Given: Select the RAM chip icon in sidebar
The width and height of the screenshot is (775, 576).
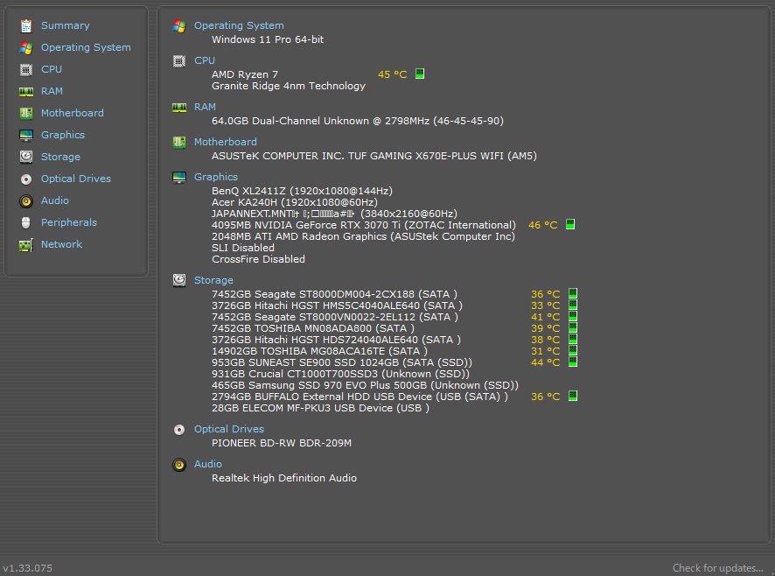Looking at the screenshot, I should 26,91.
